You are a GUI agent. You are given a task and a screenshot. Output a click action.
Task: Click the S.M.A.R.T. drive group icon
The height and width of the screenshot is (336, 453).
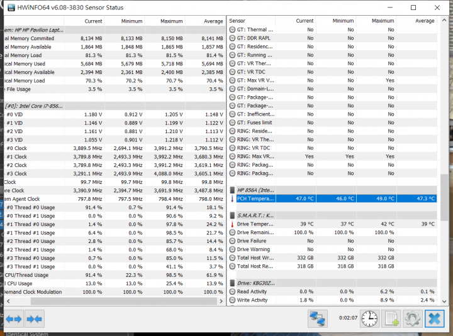coord(232,215)
